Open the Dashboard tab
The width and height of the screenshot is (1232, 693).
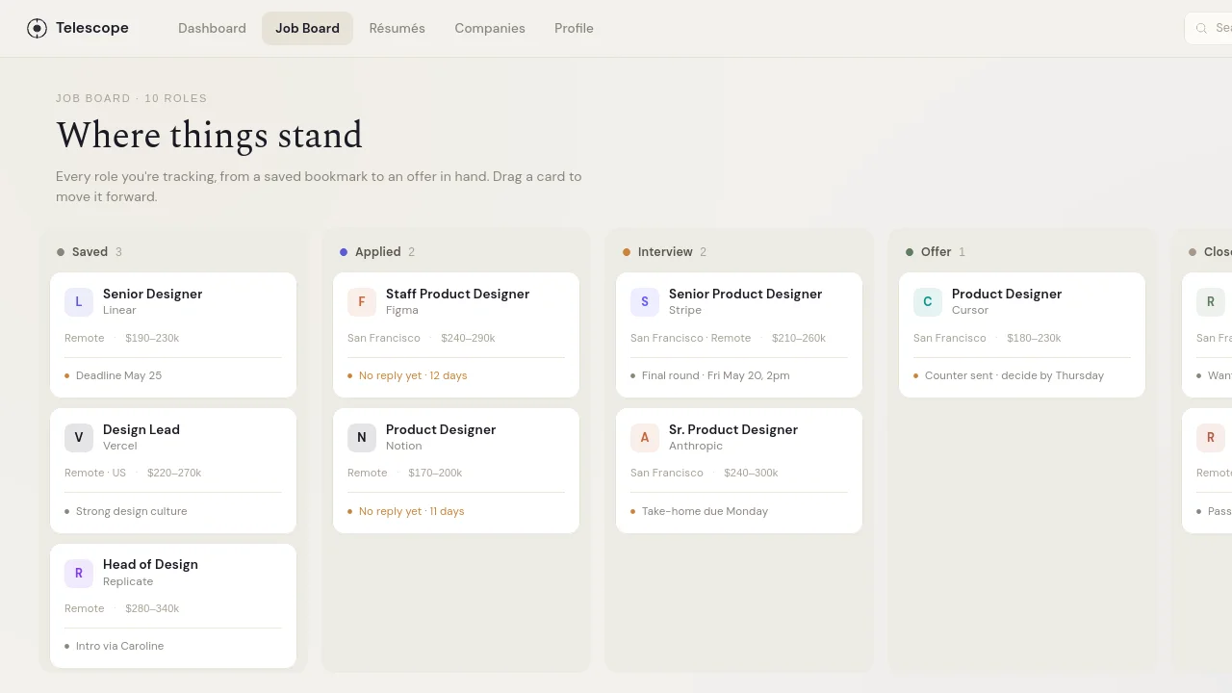click(212, 28)
